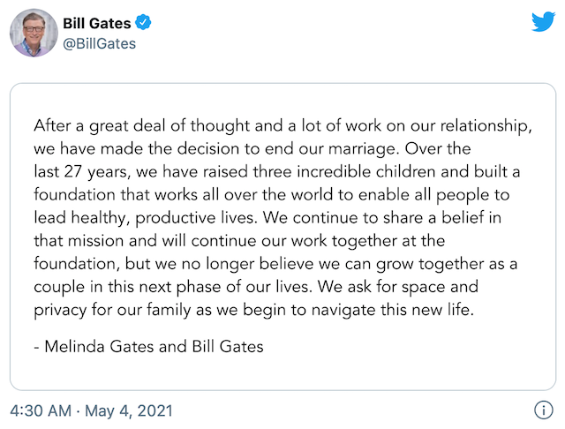Viewport: 565px width, 429px height.
Task: Click the 4:30 AM time text
Action: click(x=41, y=410)
